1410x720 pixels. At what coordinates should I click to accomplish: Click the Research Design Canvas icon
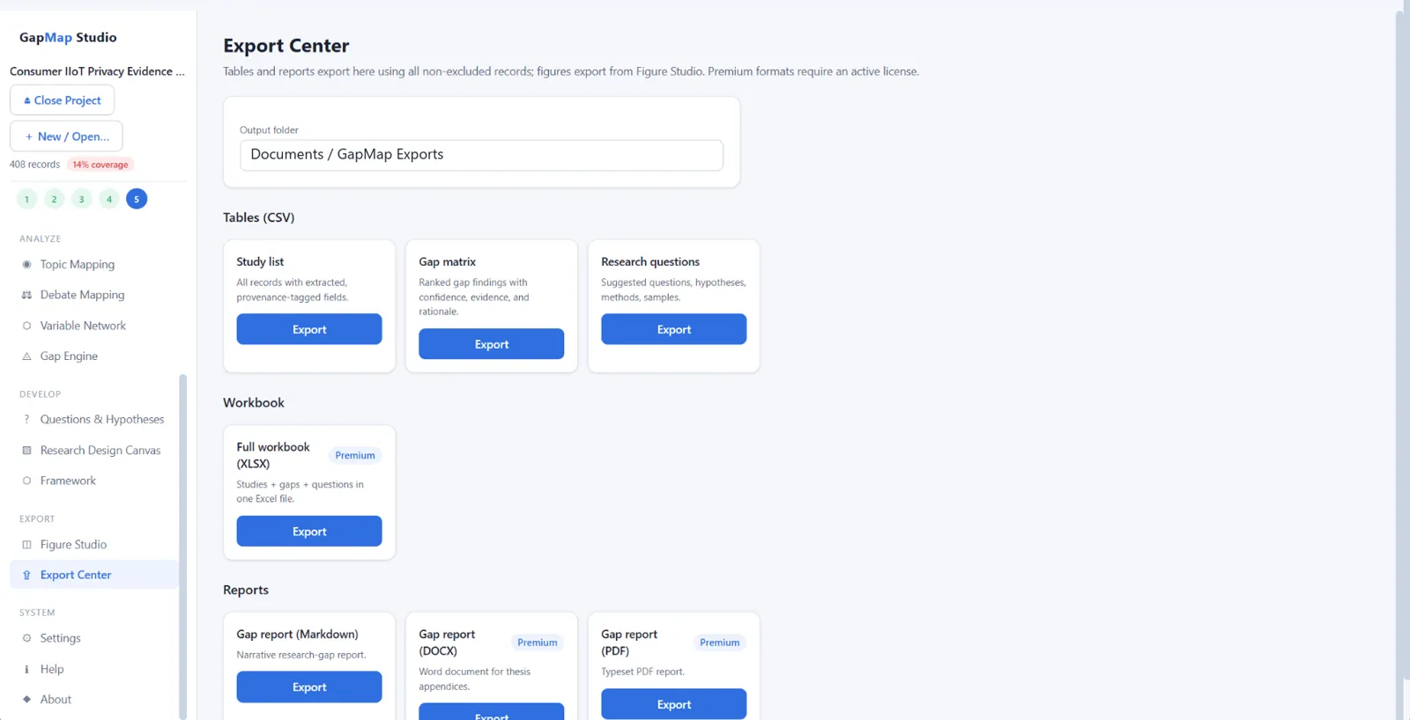26,451
